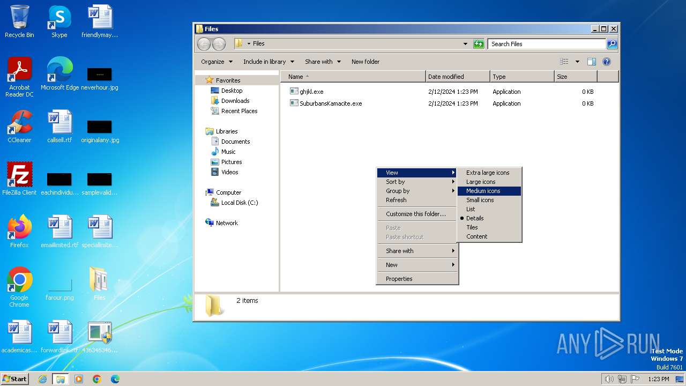Screen dimensions: 686x386
Task: Choose Extra large icons view
Action: coord(489,173)
